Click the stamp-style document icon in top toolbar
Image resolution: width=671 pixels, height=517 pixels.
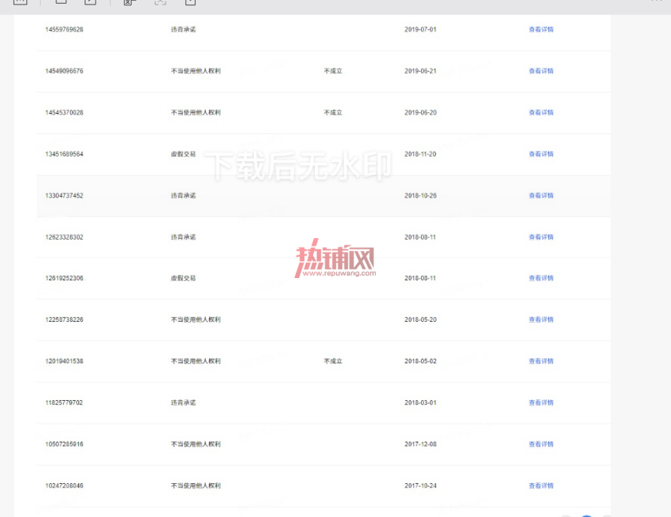click(130, 2)
